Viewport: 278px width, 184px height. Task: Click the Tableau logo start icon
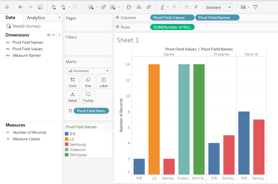[7, 7]
